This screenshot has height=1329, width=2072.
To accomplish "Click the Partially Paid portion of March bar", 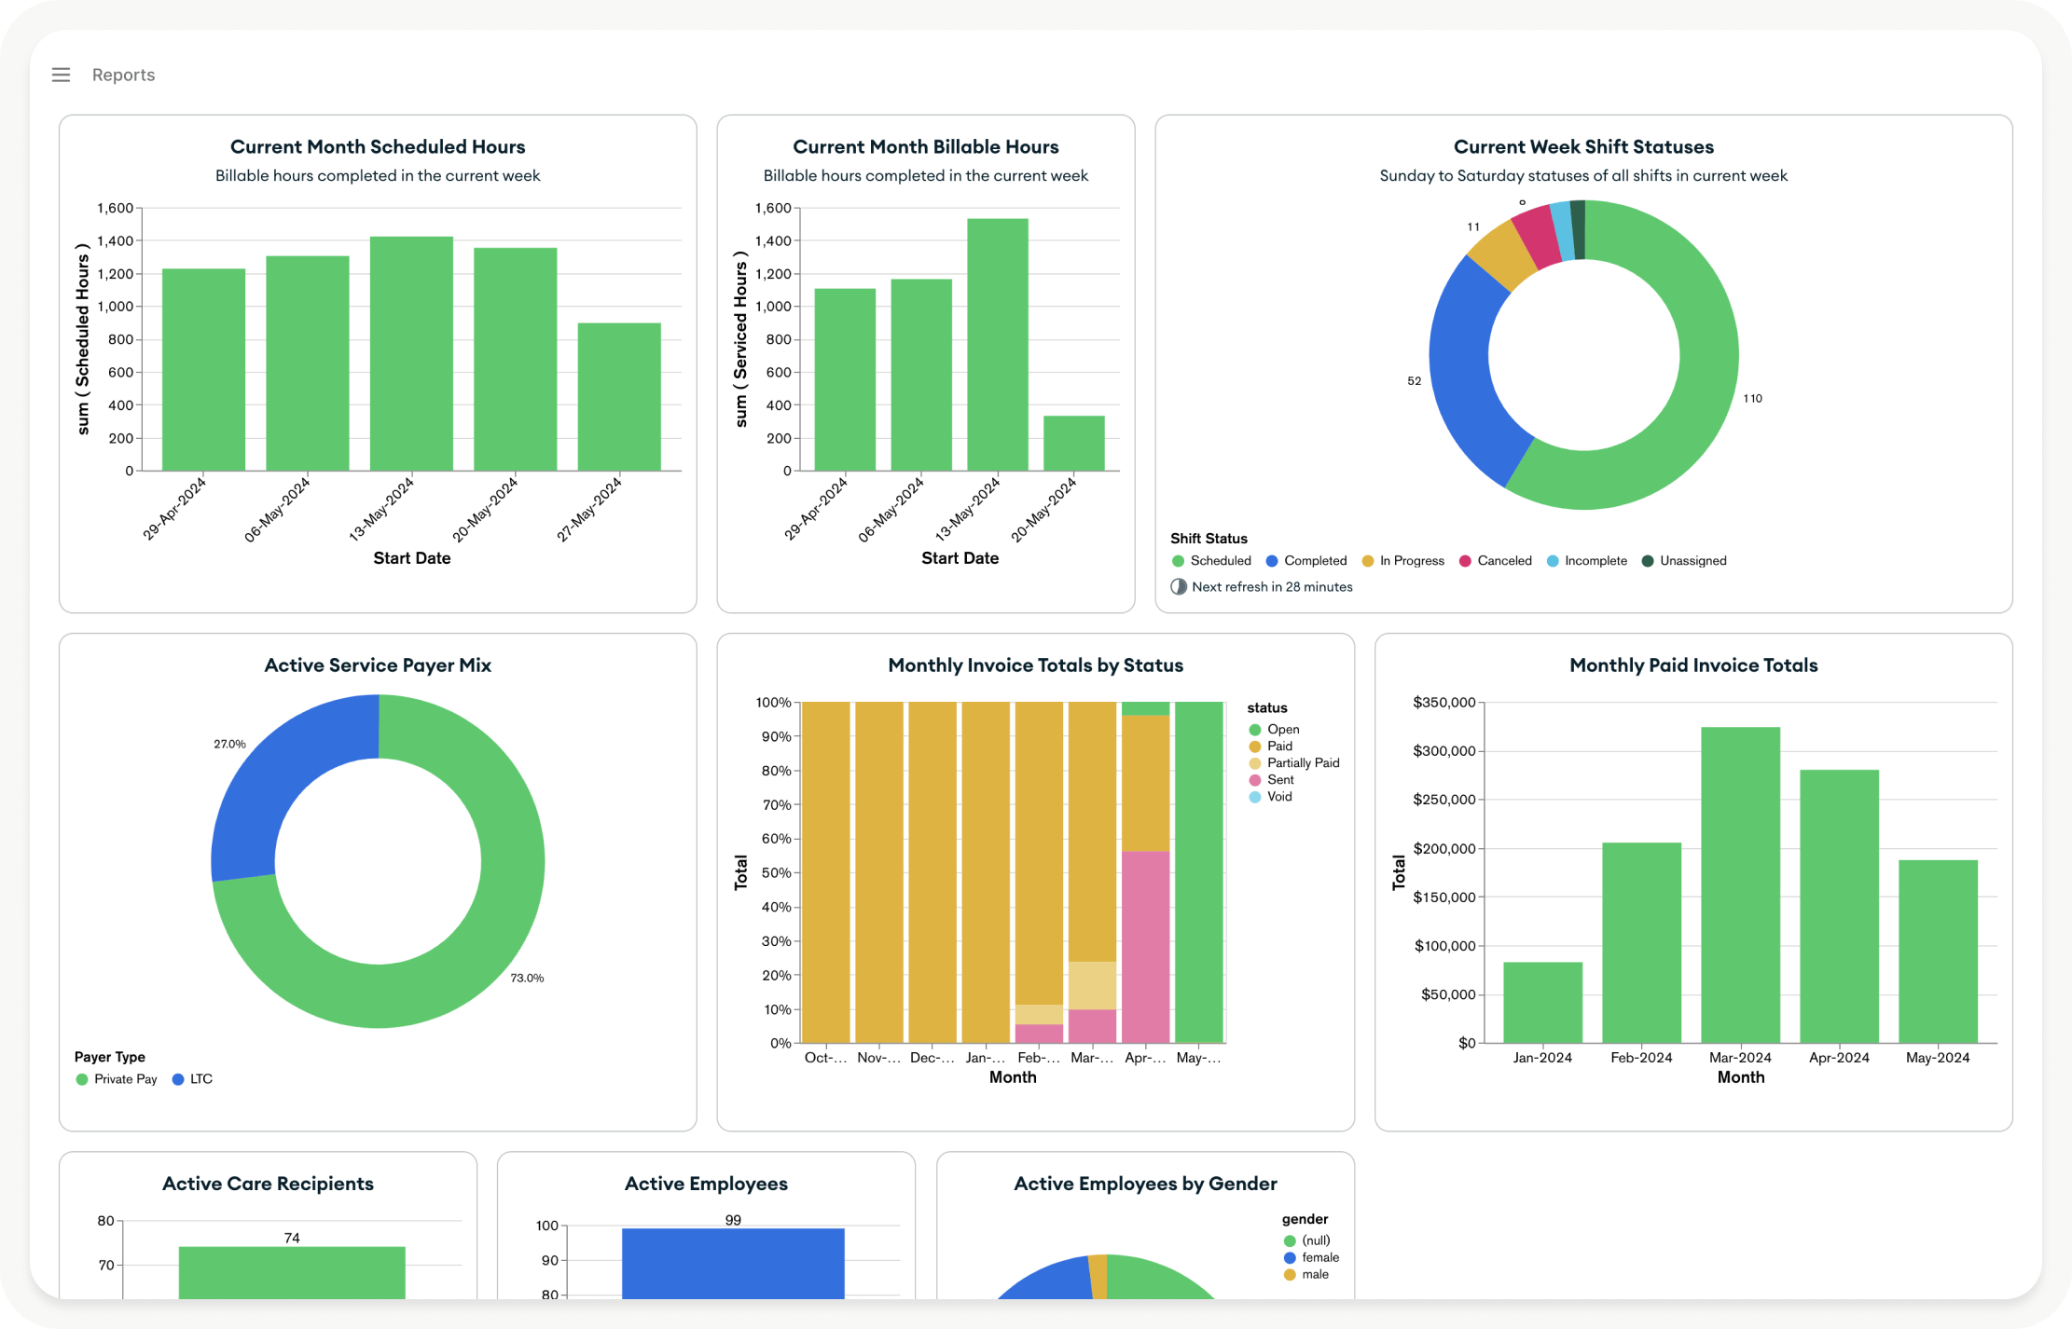I will pyautogui.click(x=1093, y=985).
